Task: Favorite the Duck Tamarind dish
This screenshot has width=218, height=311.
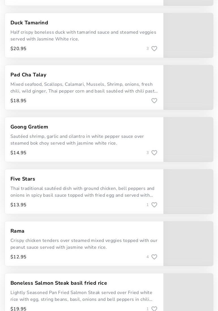Action: [x=154, y=49]
